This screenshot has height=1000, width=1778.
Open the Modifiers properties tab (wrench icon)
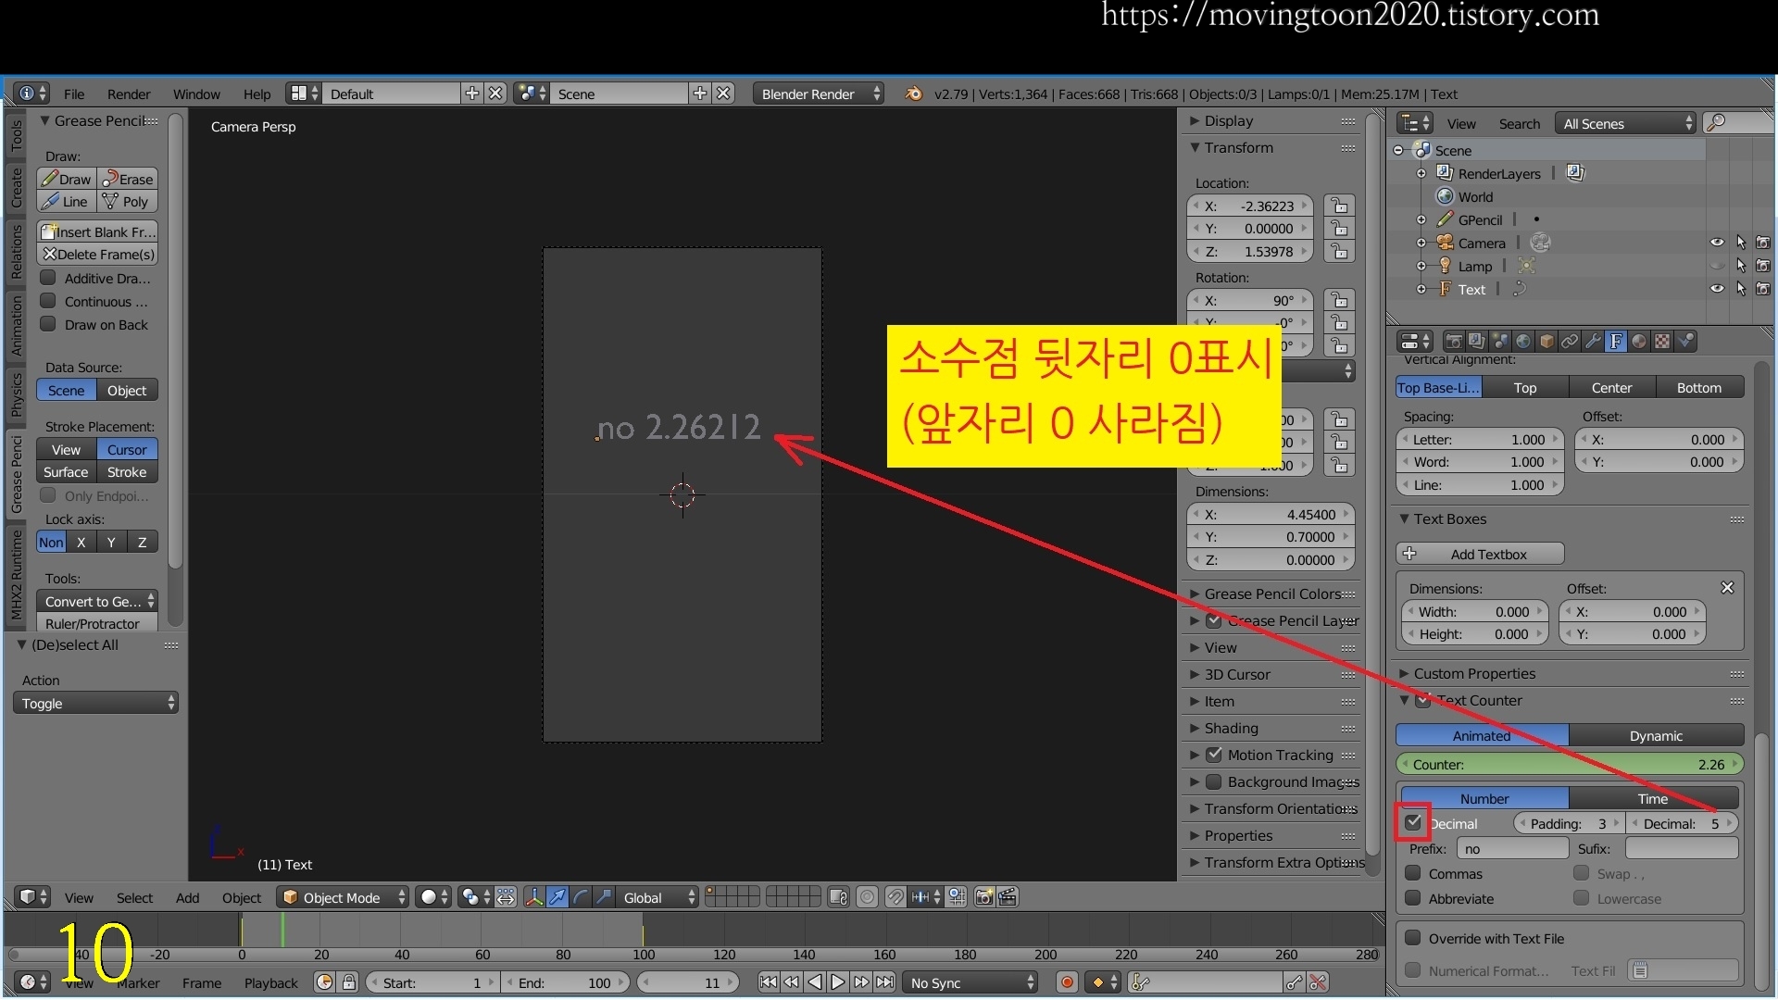[x=1593, y=342]
